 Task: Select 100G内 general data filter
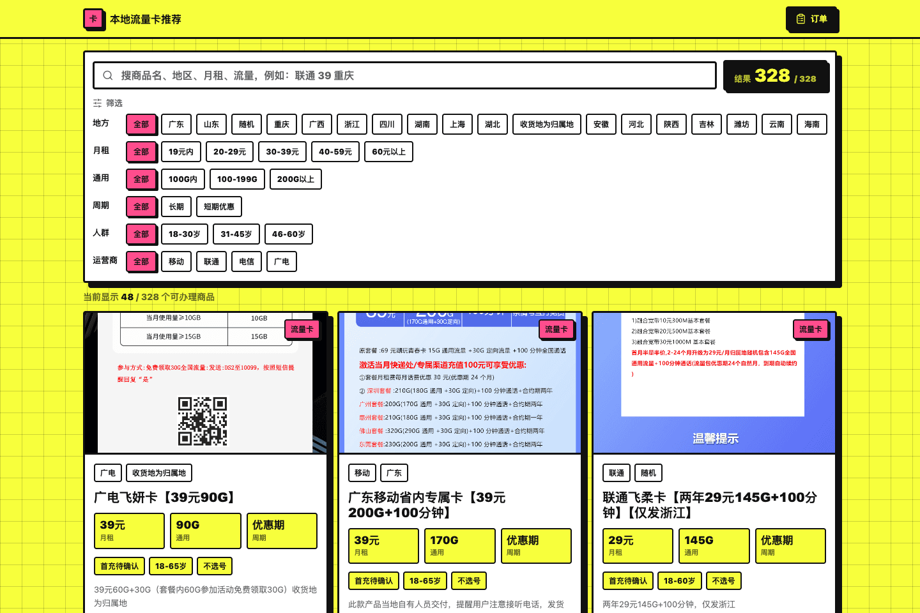click(183, 179)
